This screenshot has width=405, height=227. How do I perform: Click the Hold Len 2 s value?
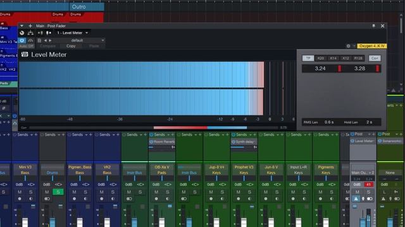click(x=369, y=122)
